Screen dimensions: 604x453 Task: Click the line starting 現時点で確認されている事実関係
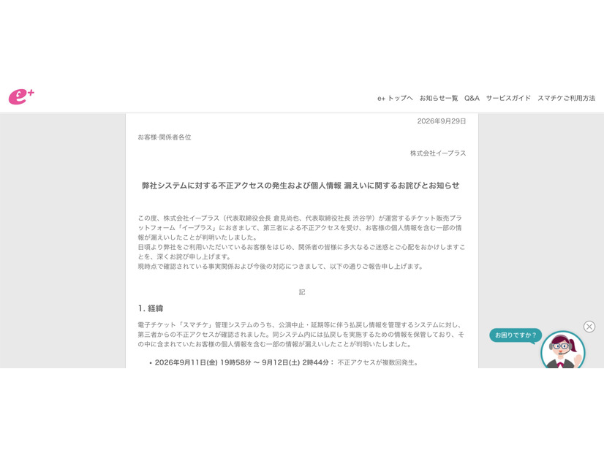click(281, 267)
